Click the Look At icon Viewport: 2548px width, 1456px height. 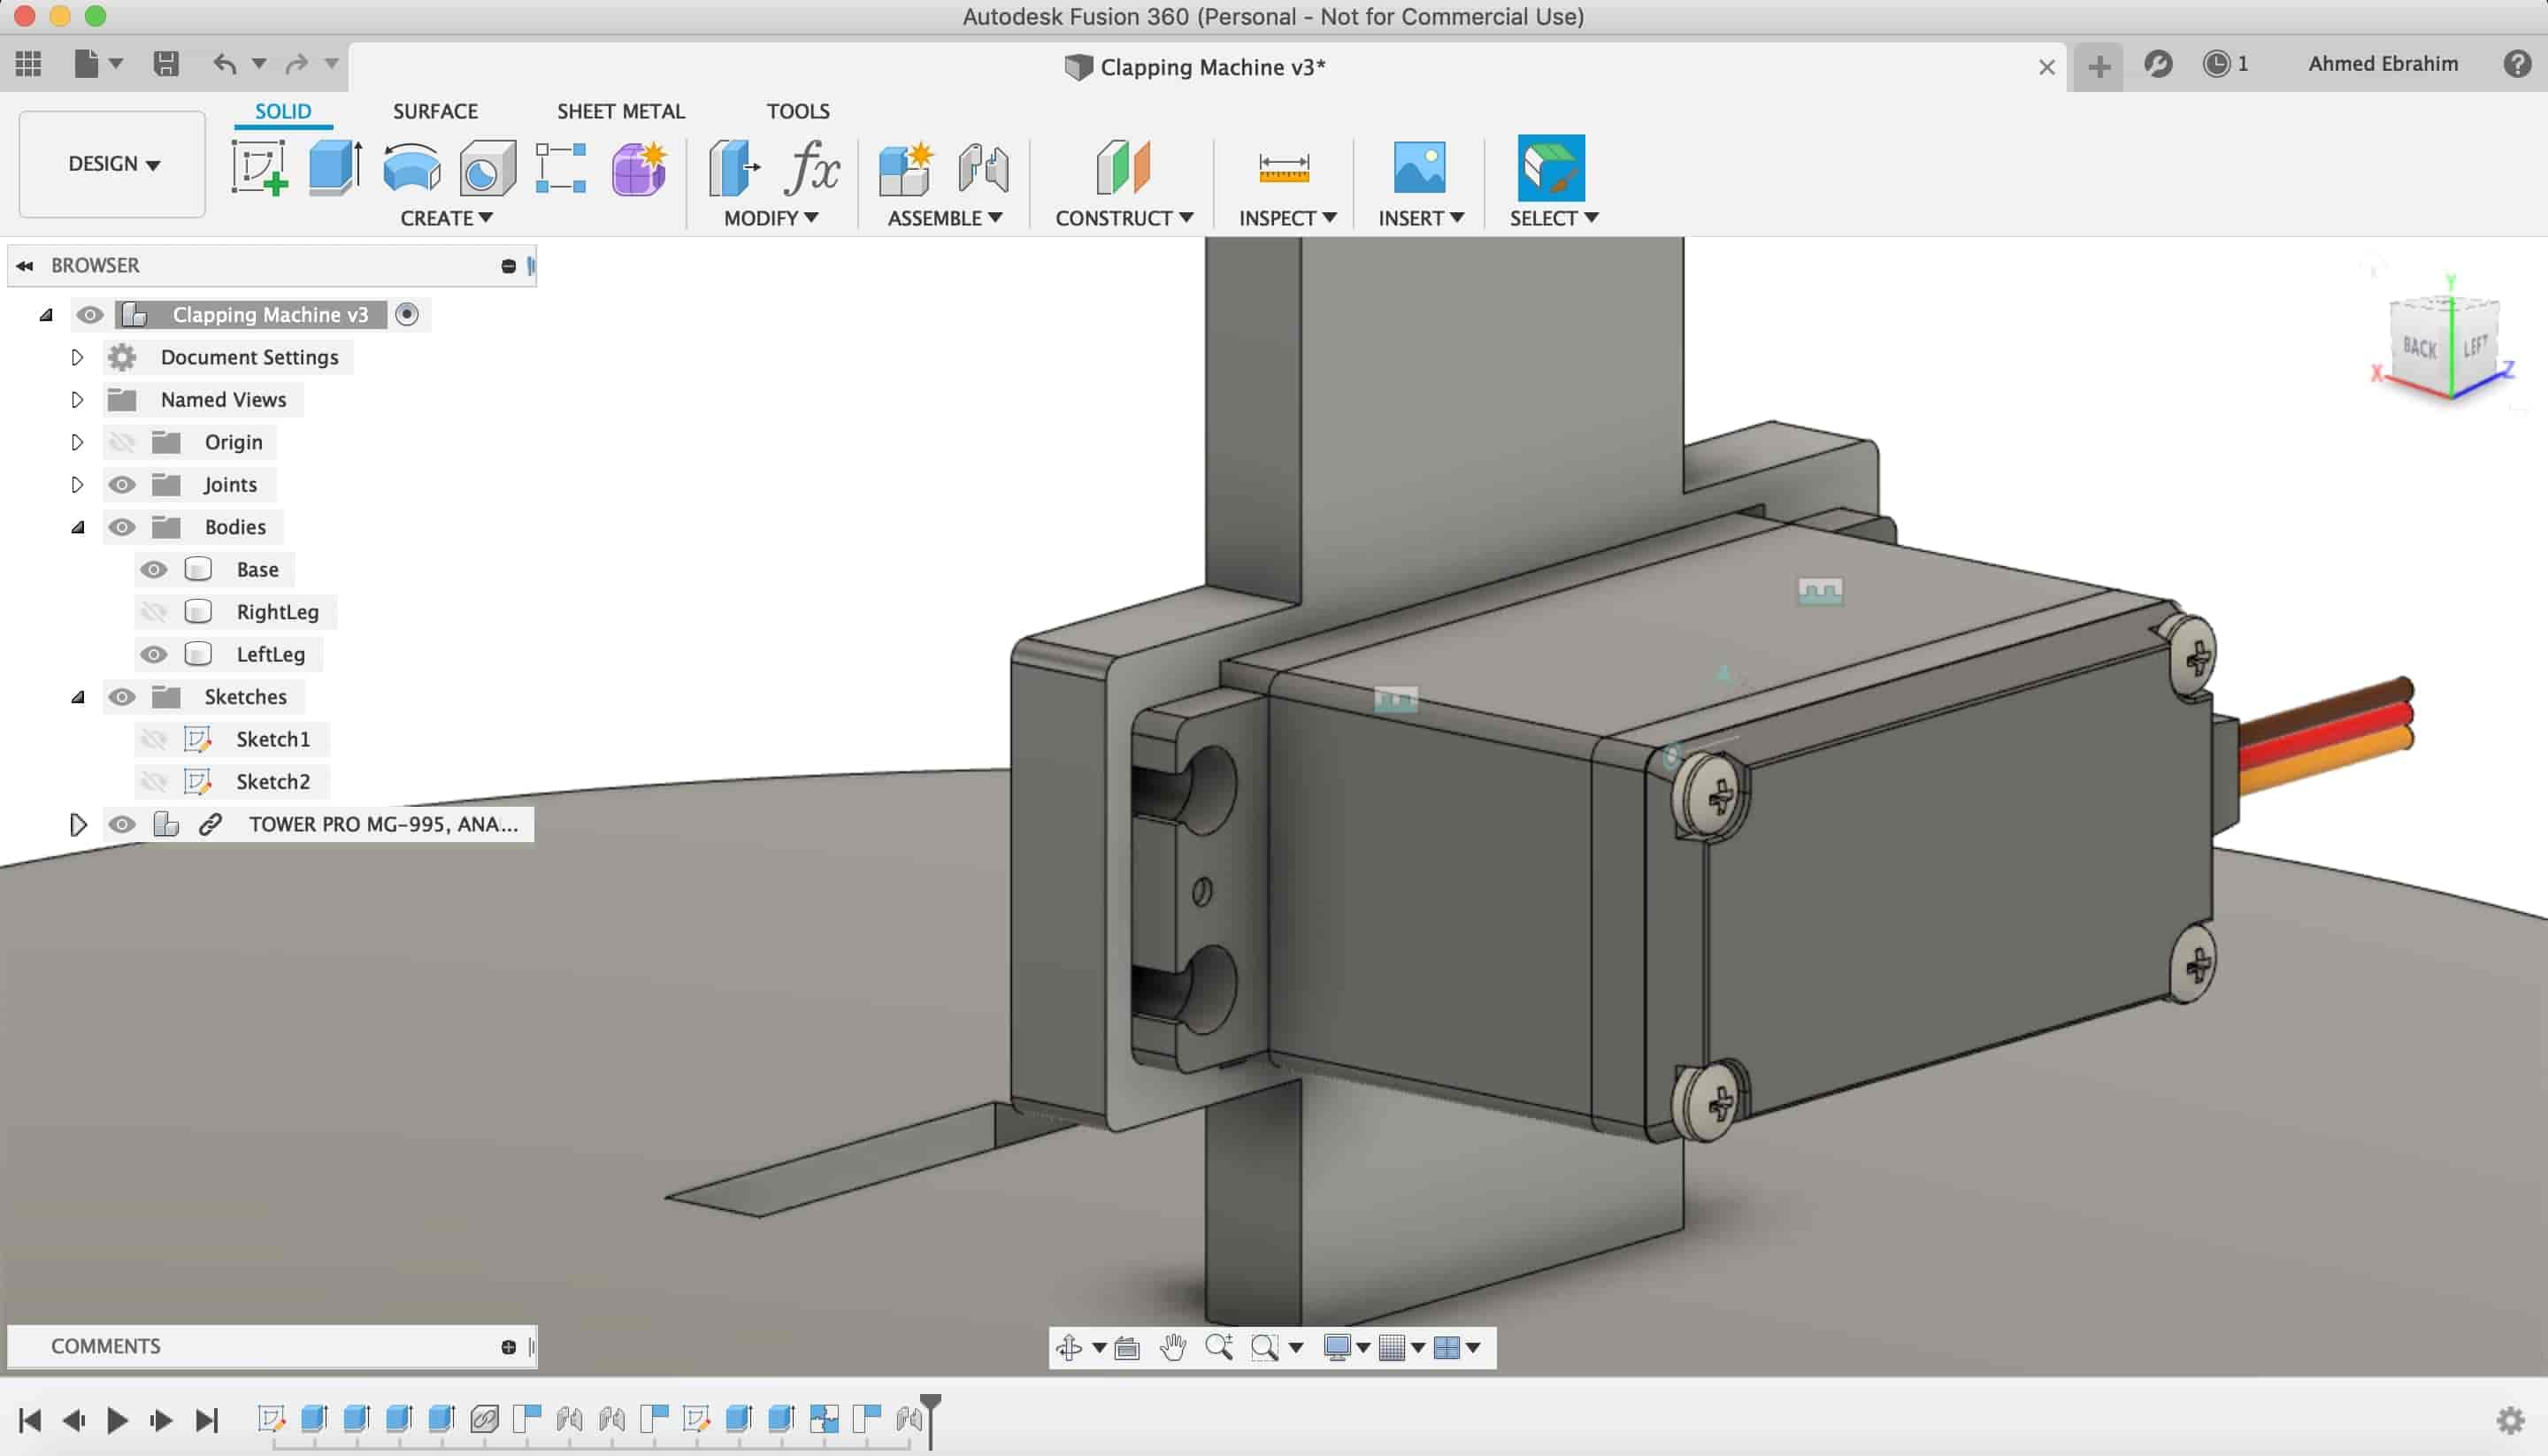(1127, 1348)
